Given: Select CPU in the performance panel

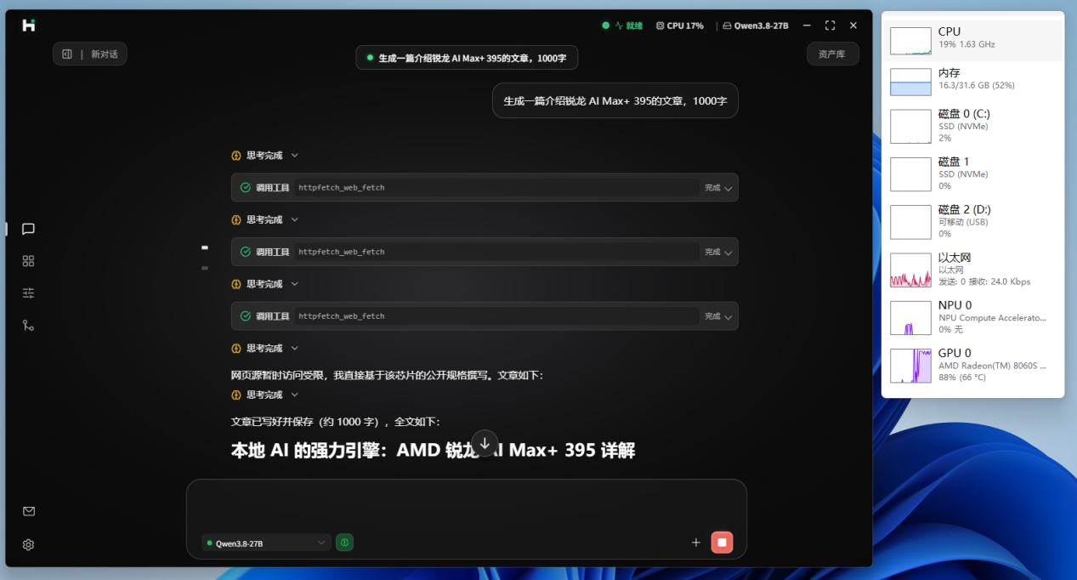Looking at the screenshot, I should 972,40.
